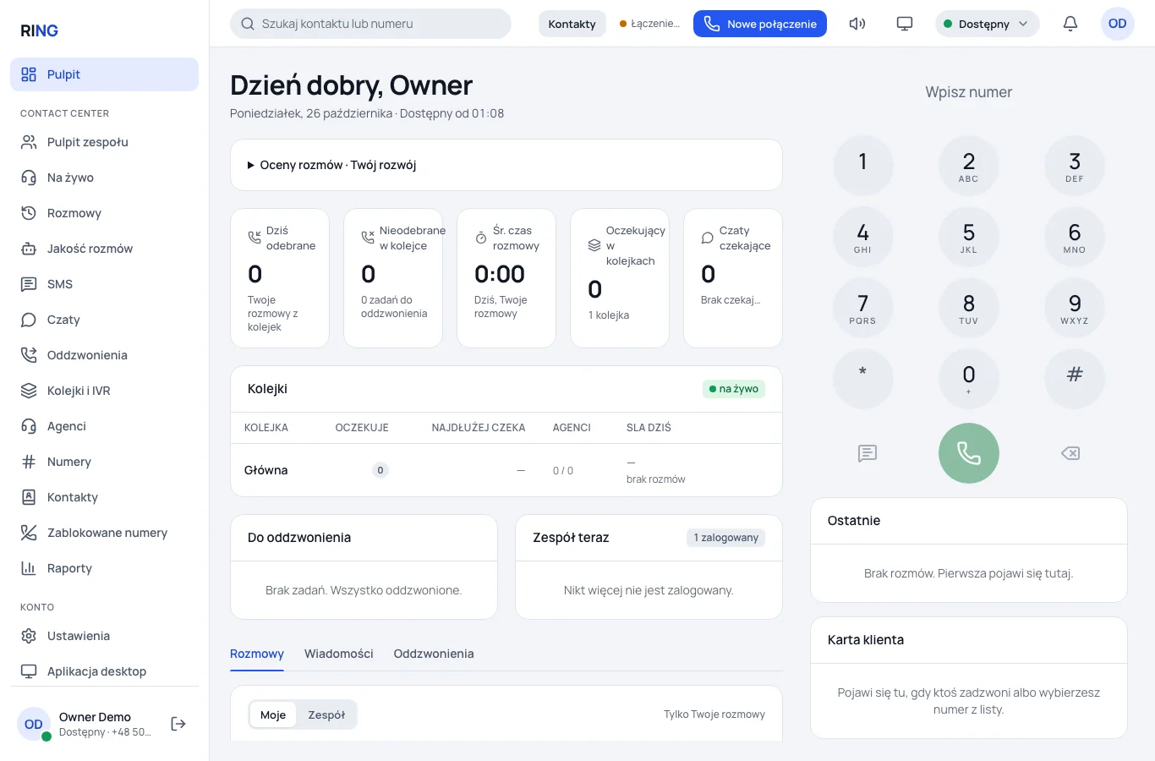Click the green call dial button
Viewport: 1155px width, 761px height.
point(968,453)
